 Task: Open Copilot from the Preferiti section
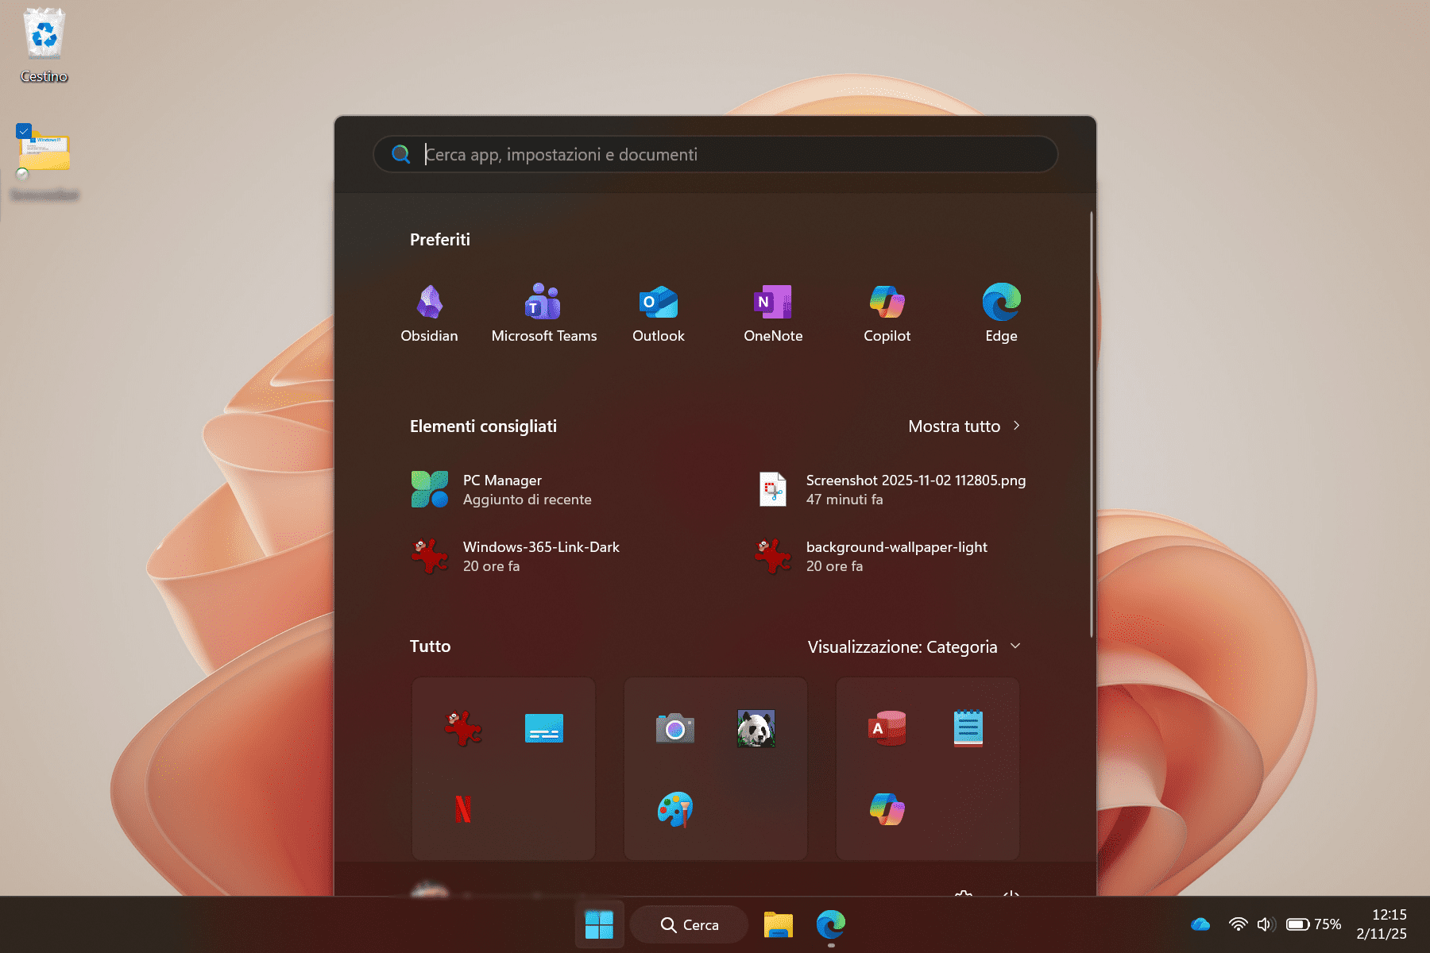coord(886,310)
